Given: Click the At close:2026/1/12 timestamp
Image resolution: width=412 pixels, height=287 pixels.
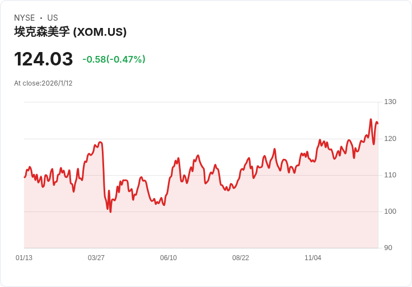Looking at the screenshot, I should pyautogui.click(x=44, y=83).
